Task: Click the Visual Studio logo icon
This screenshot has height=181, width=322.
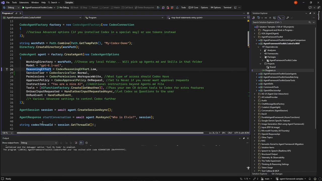Action: [3, 3]
